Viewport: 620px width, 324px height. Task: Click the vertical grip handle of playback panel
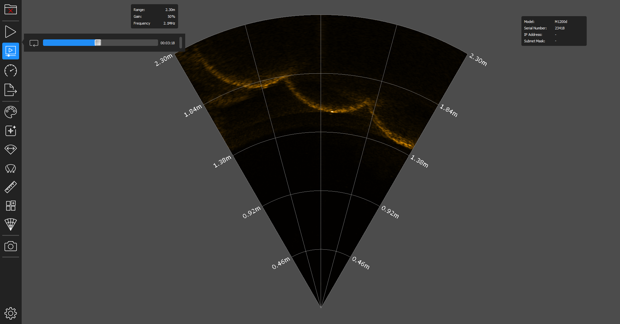tap(181, 43)
